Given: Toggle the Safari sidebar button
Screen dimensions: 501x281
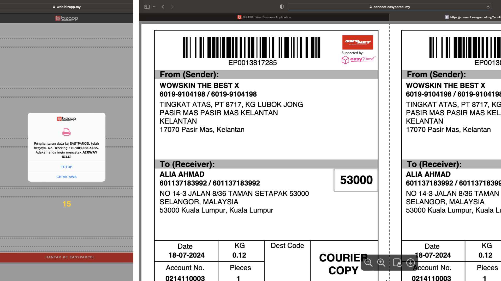Looking at the screenshot, I should [147, 7].
